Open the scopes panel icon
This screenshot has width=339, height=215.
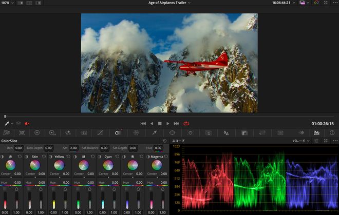[x=316, y=132]
